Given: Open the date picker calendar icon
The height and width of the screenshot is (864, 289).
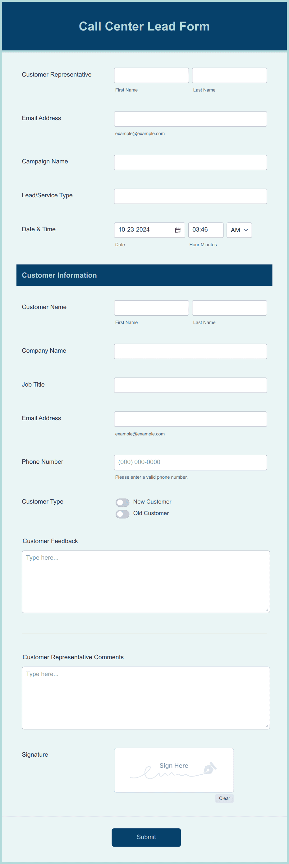Looking at the screenshot, I should tap(178, 230).
